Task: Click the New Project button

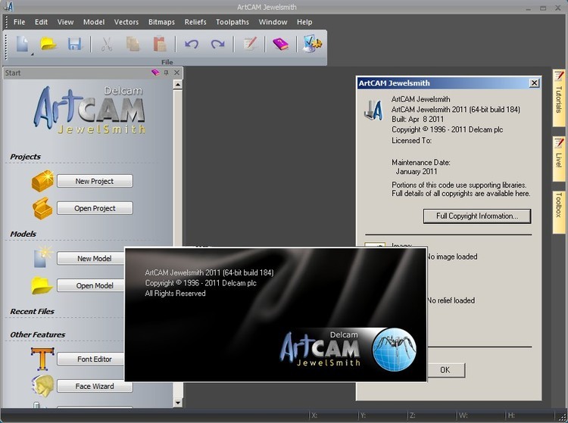Action: [x=95, y=182]
